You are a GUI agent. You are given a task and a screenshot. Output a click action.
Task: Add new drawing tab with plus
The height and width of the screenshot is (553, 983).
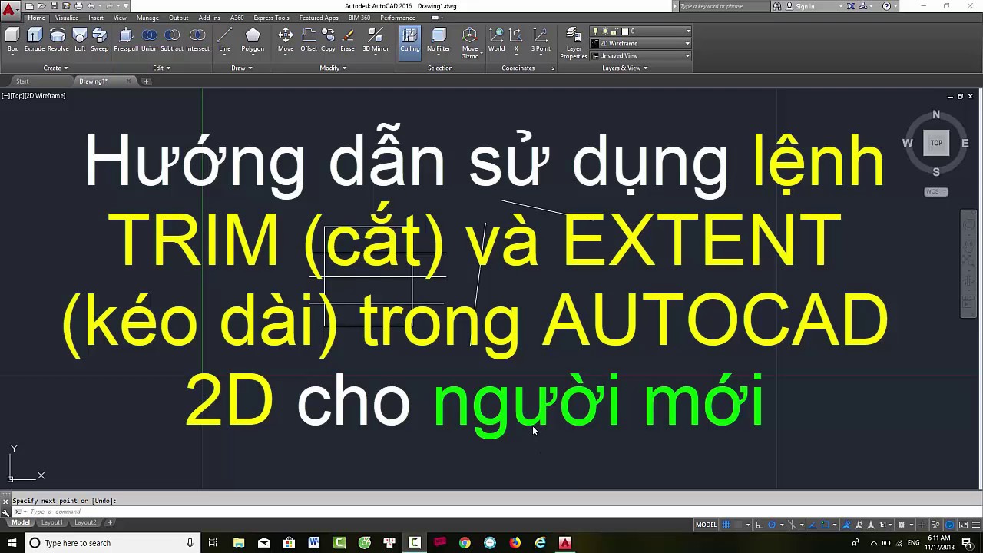pos(146,81)
